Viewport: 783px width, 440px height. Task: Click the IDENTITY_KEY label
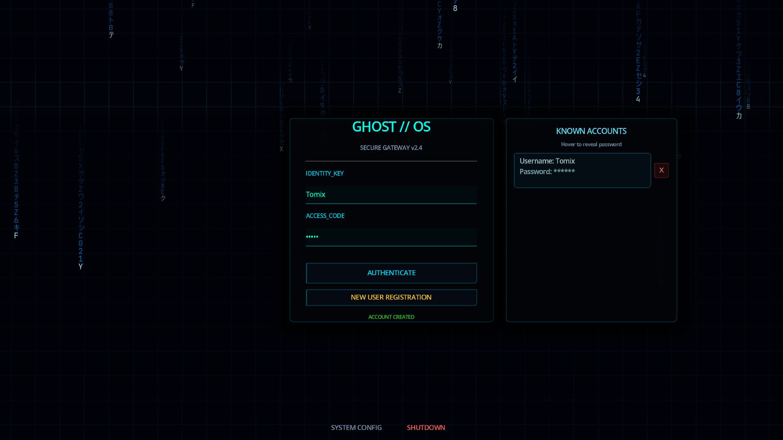325,174
